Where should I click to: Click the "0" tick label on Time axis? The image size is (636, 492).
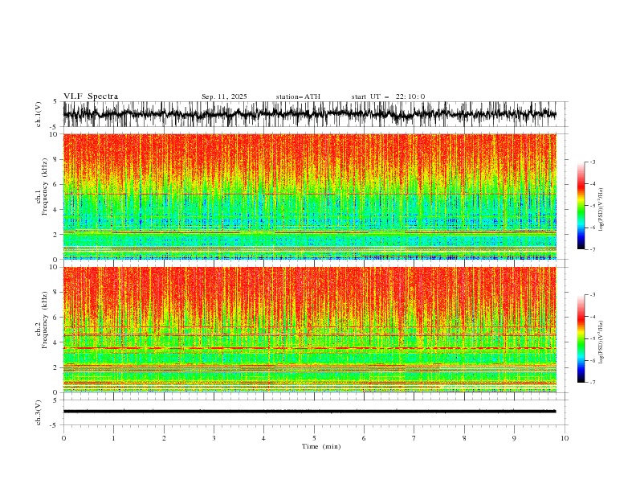point(63,438)
